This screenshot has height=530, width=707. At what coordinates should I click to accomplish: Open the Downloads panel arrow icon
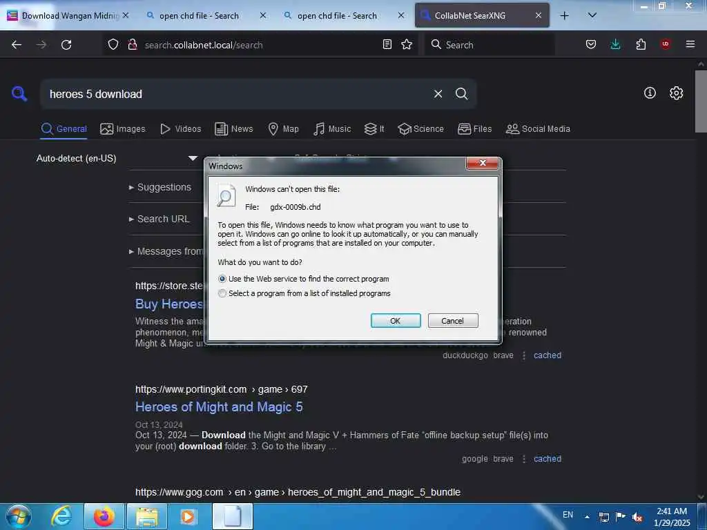(x=615, y=44)
